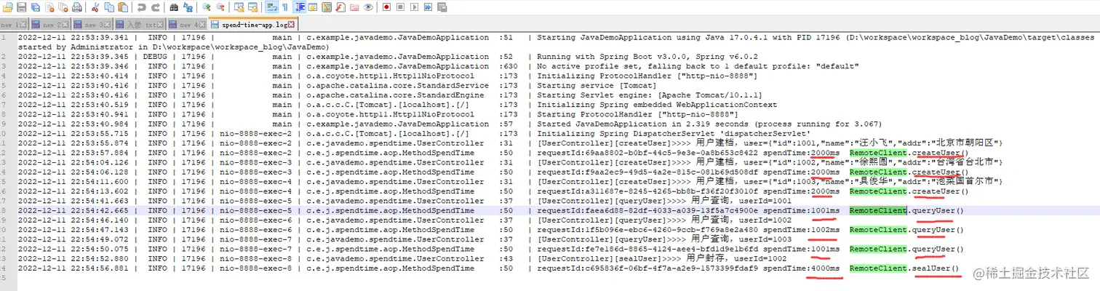Click the Cut scissors icon

click(x=95, y=7)
